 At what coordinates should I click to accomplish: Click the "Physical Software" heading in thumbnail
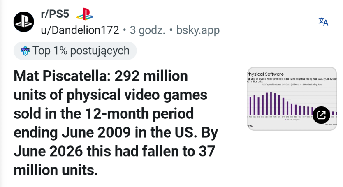(266, 74)
